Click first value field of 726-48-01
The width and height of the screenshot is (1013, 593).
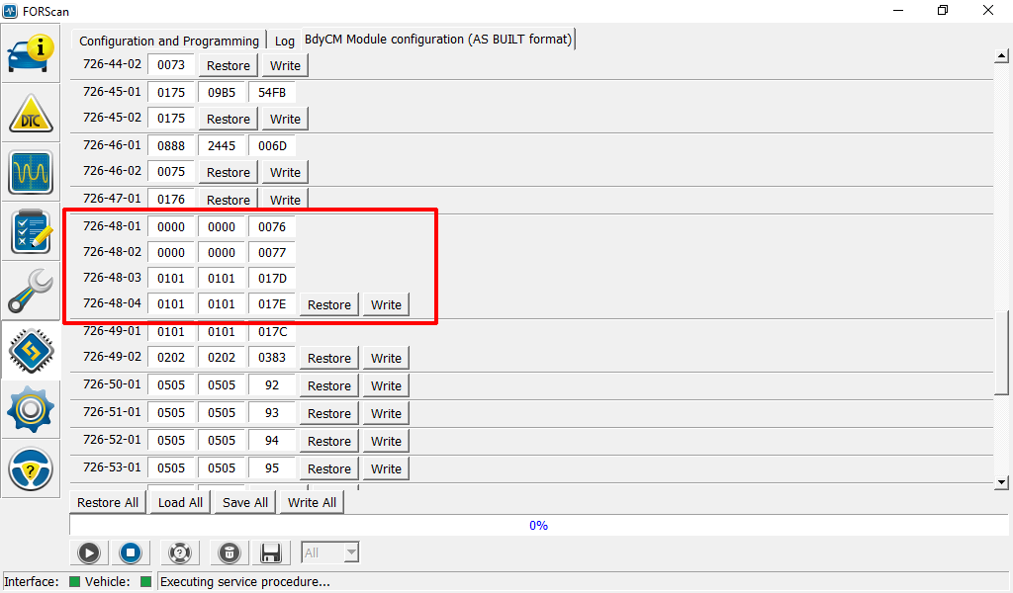coord(171,227)
